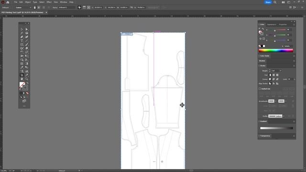Select the Pen tool
The width and height of the screenshot is (306, 172).
point(22,37)
